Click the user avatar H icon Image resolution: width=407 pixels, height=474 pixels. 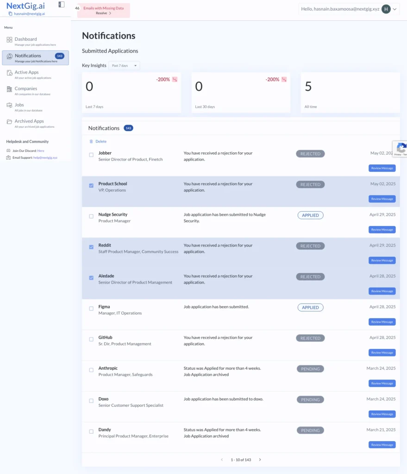[x=386, y=9]
